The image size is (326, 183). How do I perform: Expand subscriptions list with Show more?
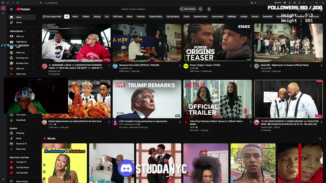pos(21,74)
